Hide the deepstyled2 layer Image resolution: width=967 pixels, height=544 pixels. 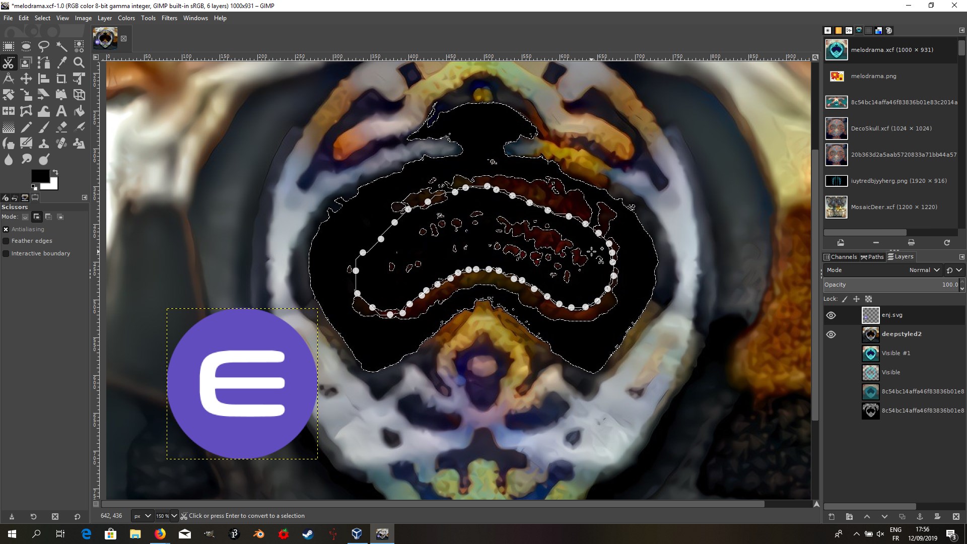(x=831, y=334)
